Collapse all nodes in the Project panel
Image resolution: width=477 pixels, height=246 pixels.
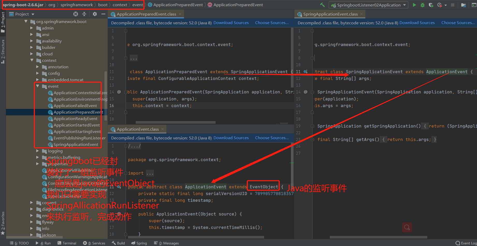pyautogui.click(x=84, y=14)
